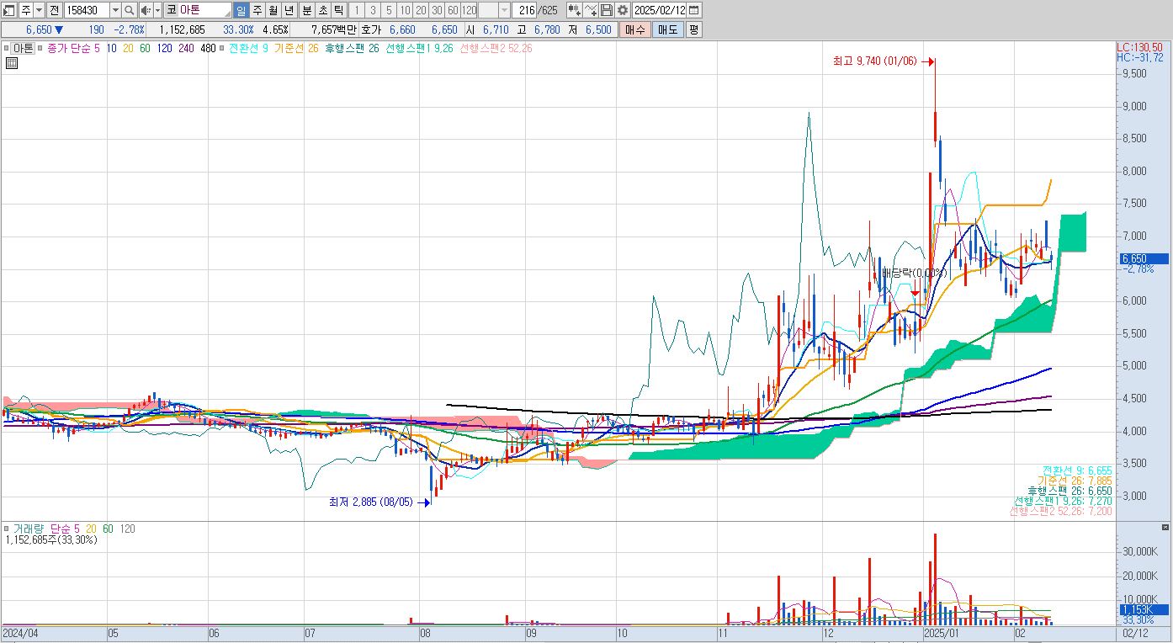Click the candle count field showing 216
The image size is (1173, 643).
click(x=525, y=10)
